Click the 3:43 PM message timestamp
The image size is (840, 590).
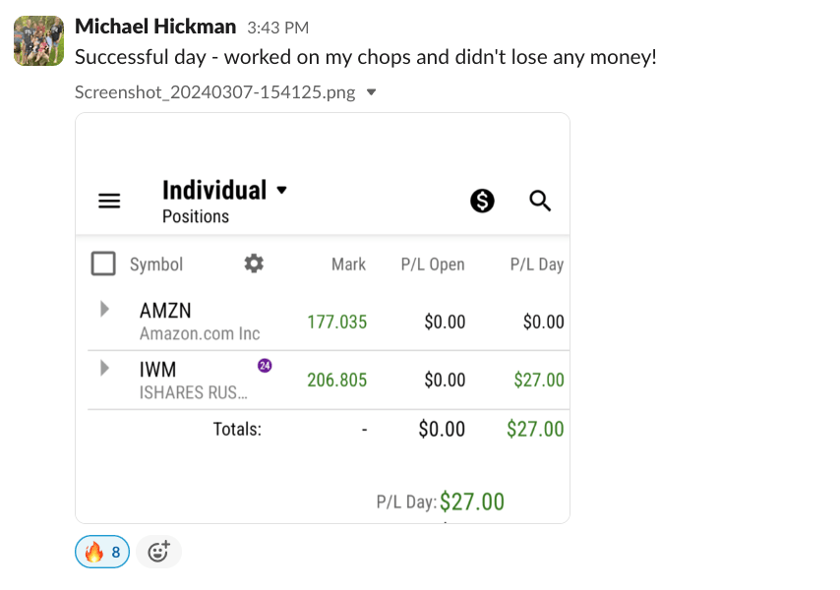277,28
